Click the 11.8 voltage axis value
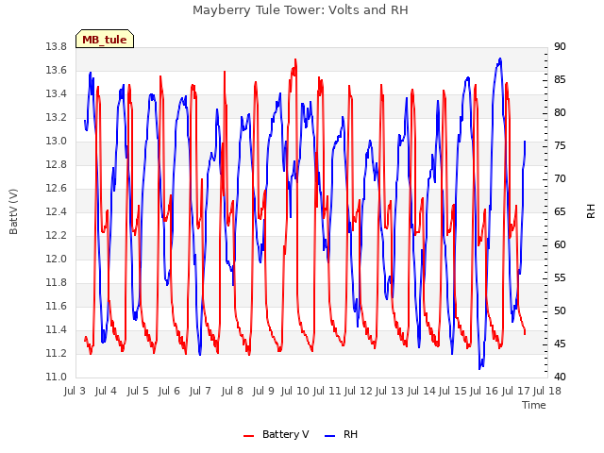The width and height of the screenshot is (604, 453). click(x=57, y=283)
